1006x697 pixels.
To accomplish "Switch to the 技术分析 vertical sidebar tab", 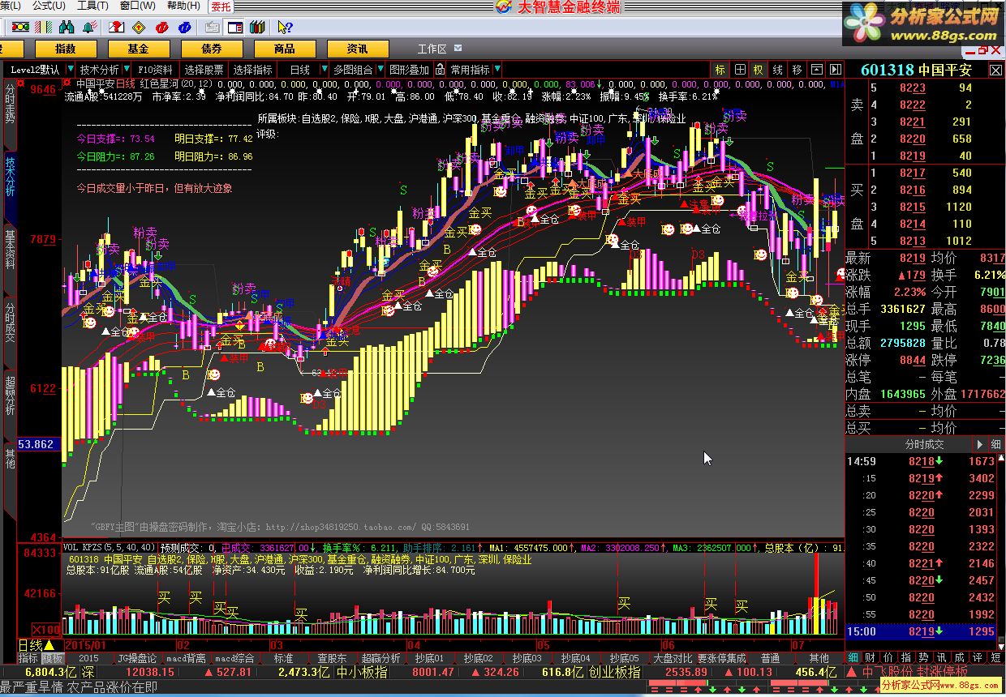I will 10,177.
